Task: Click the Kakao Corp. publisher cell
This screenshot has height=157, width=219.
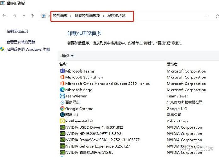Action: pos(178,121)
